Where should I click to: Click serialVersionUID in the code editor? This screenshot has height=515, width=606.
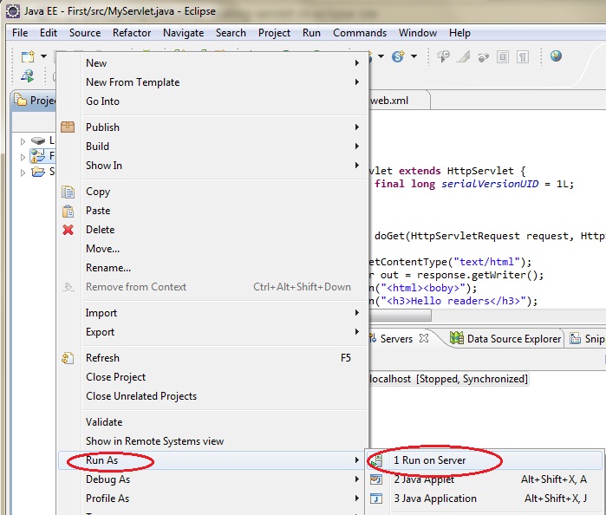click(490, 184)
